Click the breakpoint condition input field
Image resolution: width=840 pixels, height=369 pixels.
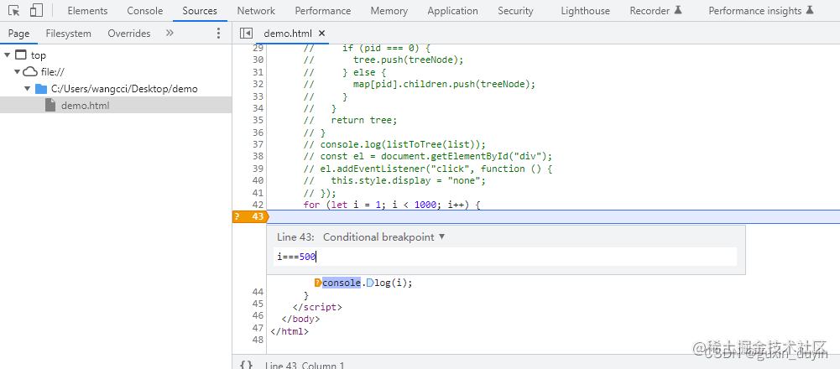505,257
